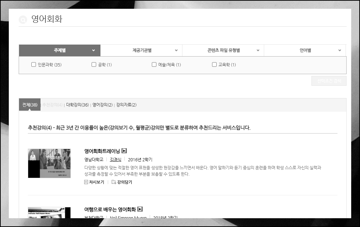Expand the 제공기관별 filter dropdown

tap(142, 50)
